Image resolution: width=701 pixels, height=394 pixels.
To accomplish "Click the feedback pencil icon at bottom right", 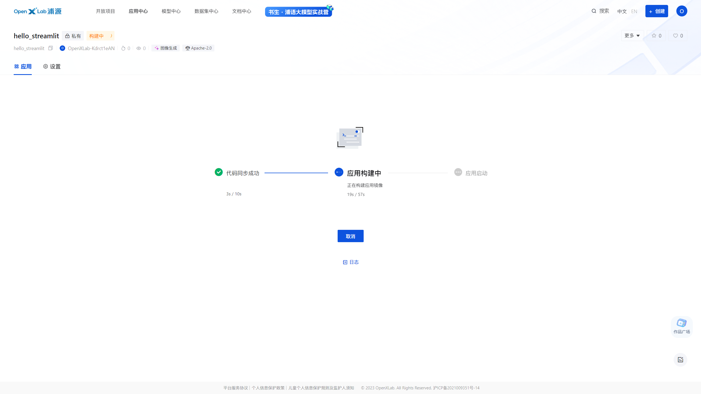I will coord(681,360).
